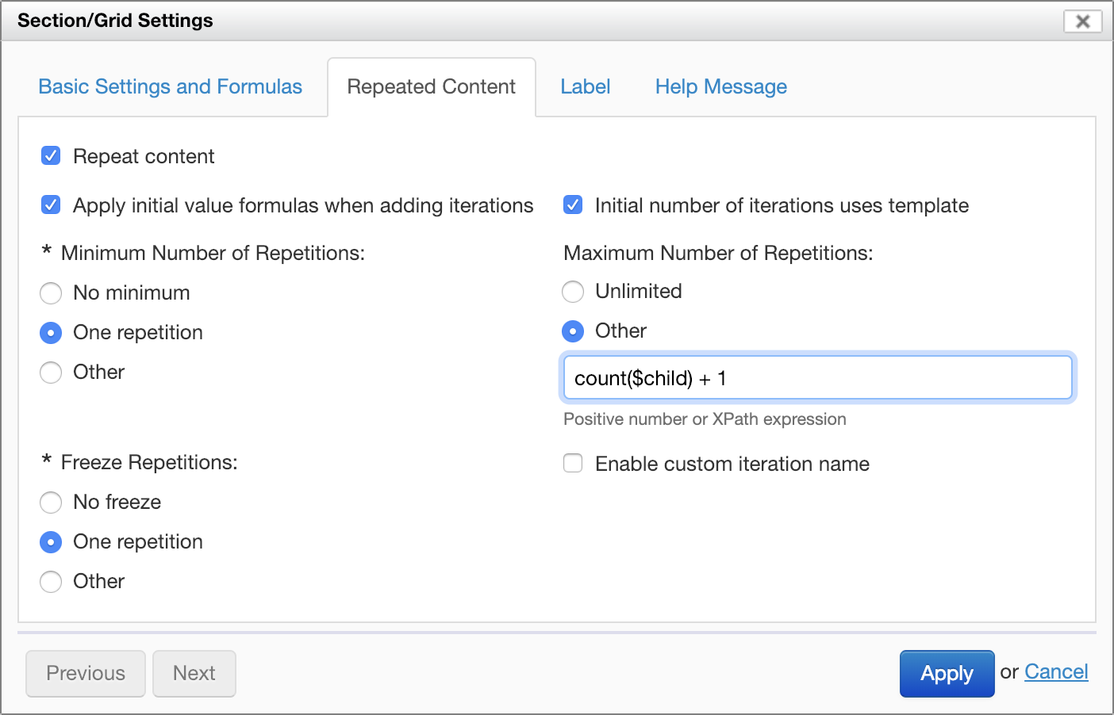Enable custom iteration name checkbox
The image size is (1114, 715).
[573, 463]
